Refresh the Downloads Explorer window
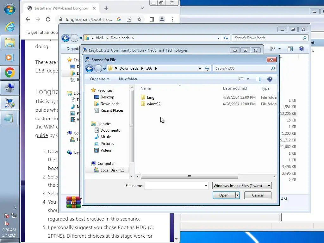This screenshot has height=243, width=324. [226, 38]
